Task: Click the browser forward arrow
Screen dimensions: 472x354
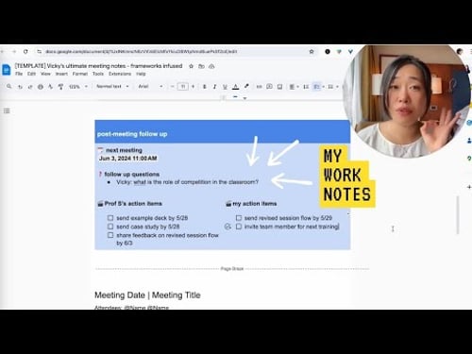Action: click(x=14, y=51)
